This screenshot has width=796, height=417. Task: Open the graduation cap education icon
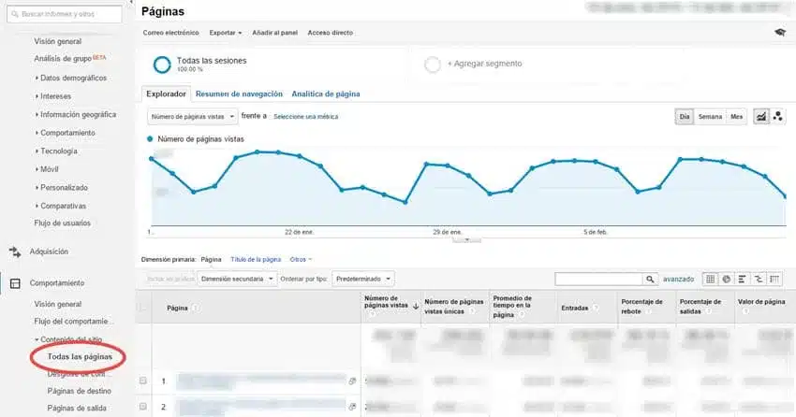point(780,33)
